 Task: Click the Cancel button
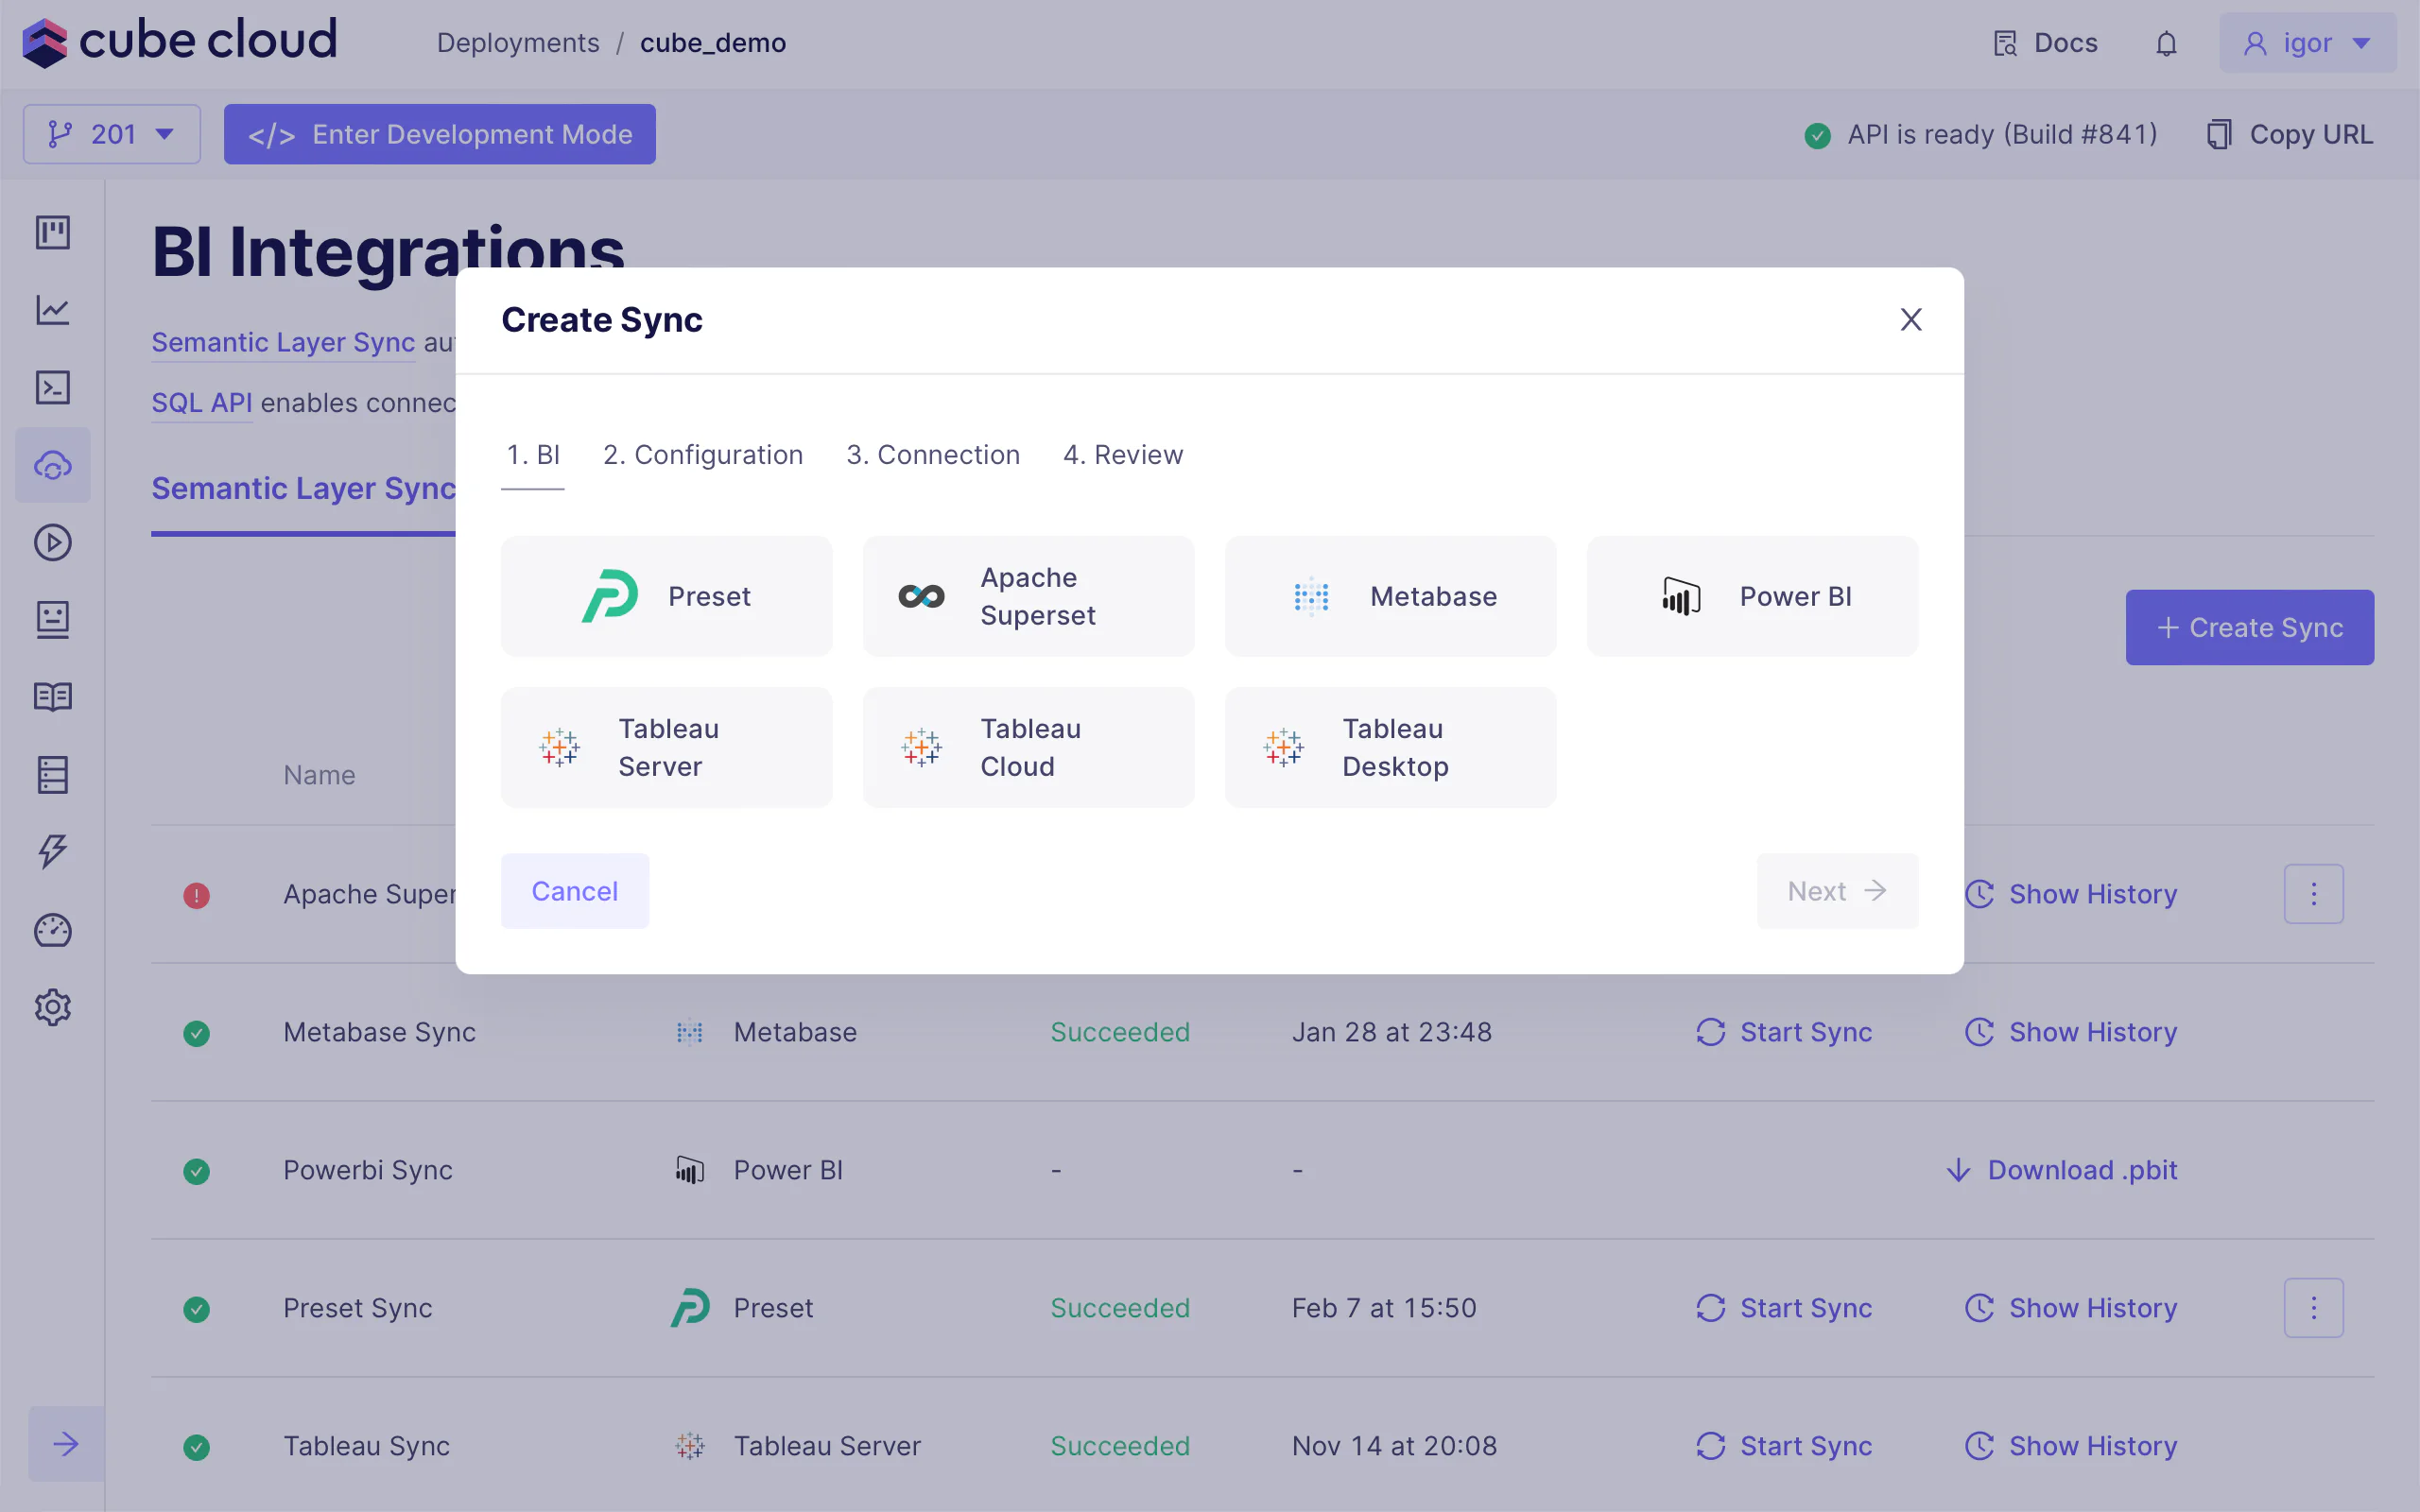click(x=574, y=891)
